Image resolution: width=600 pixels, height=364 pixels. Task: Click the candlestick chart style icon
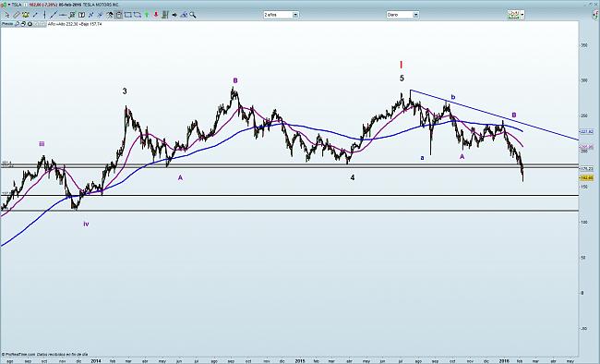[513, 15]
